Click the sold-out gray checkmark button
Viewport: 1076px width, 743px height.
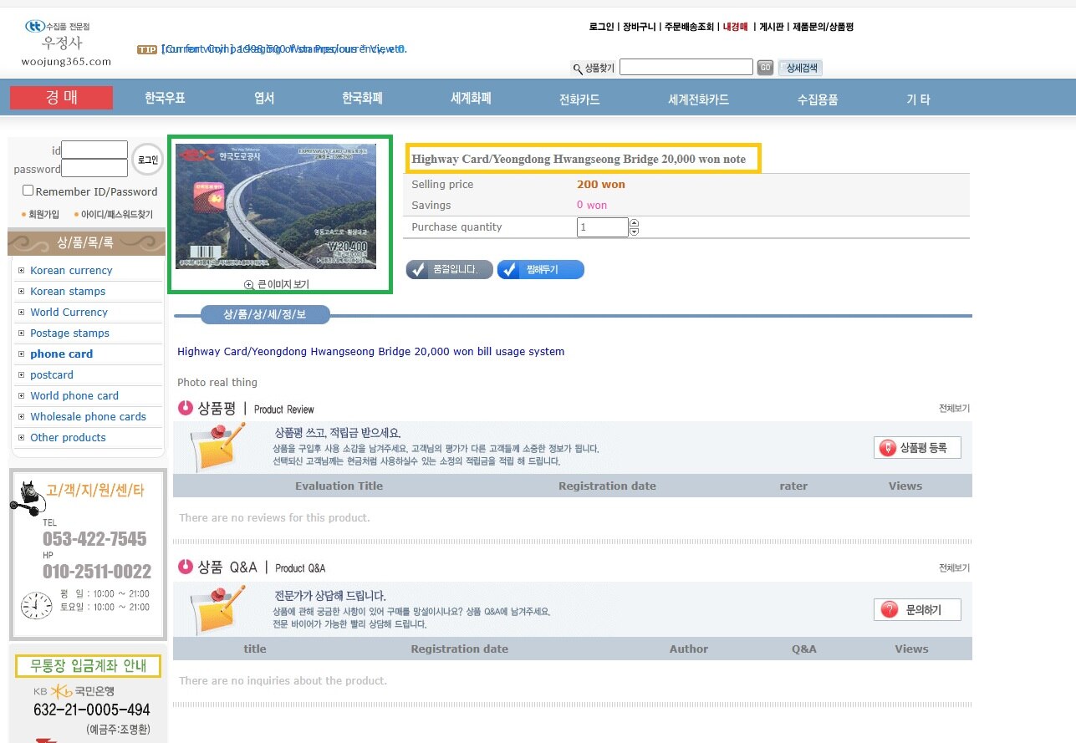449,270
